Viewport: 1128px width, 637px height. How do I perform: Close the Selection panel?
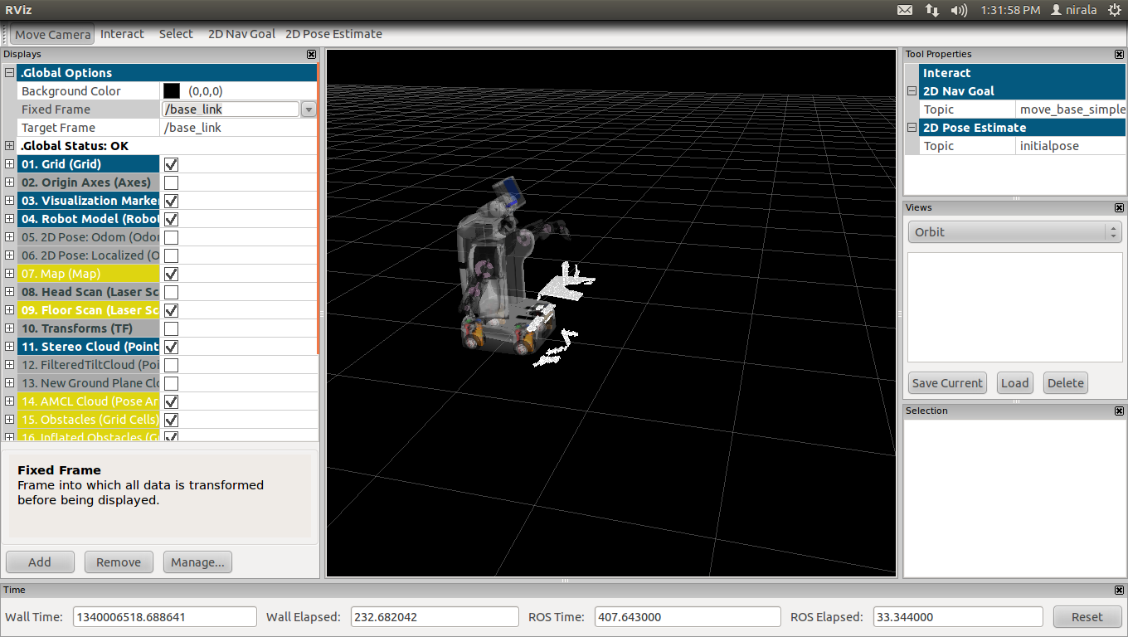(1119, 411)
